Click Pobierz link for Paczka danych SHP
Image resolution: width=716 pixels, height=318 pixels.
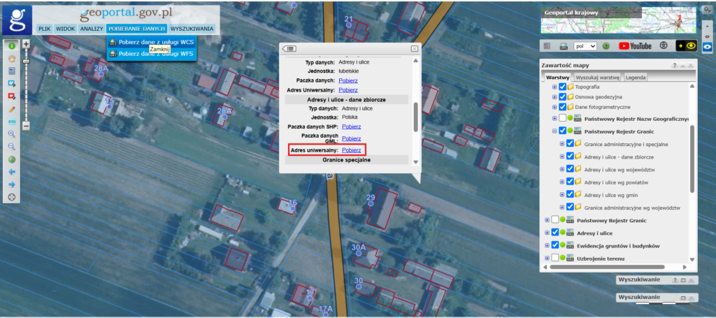(351, 127)
